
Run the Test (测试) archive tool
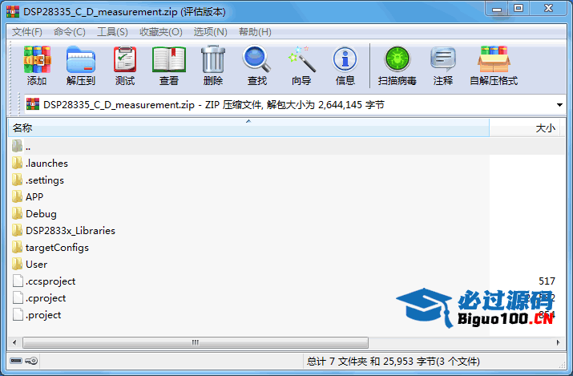pyautogui.click(x=125, y=59)
